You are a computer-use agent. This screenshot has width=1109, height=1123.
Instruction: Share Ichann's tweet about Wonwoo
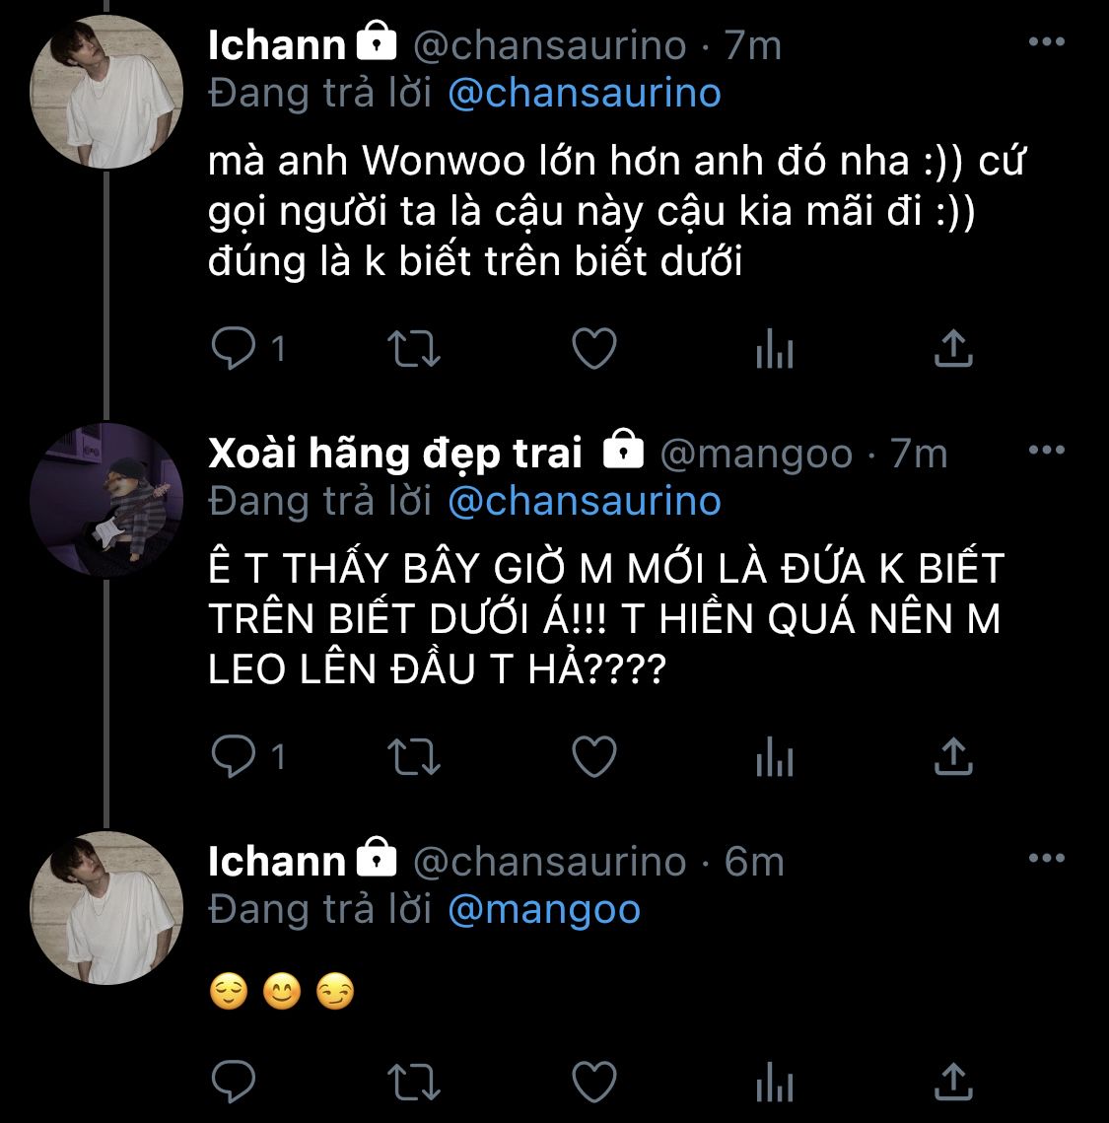[952, 349]
